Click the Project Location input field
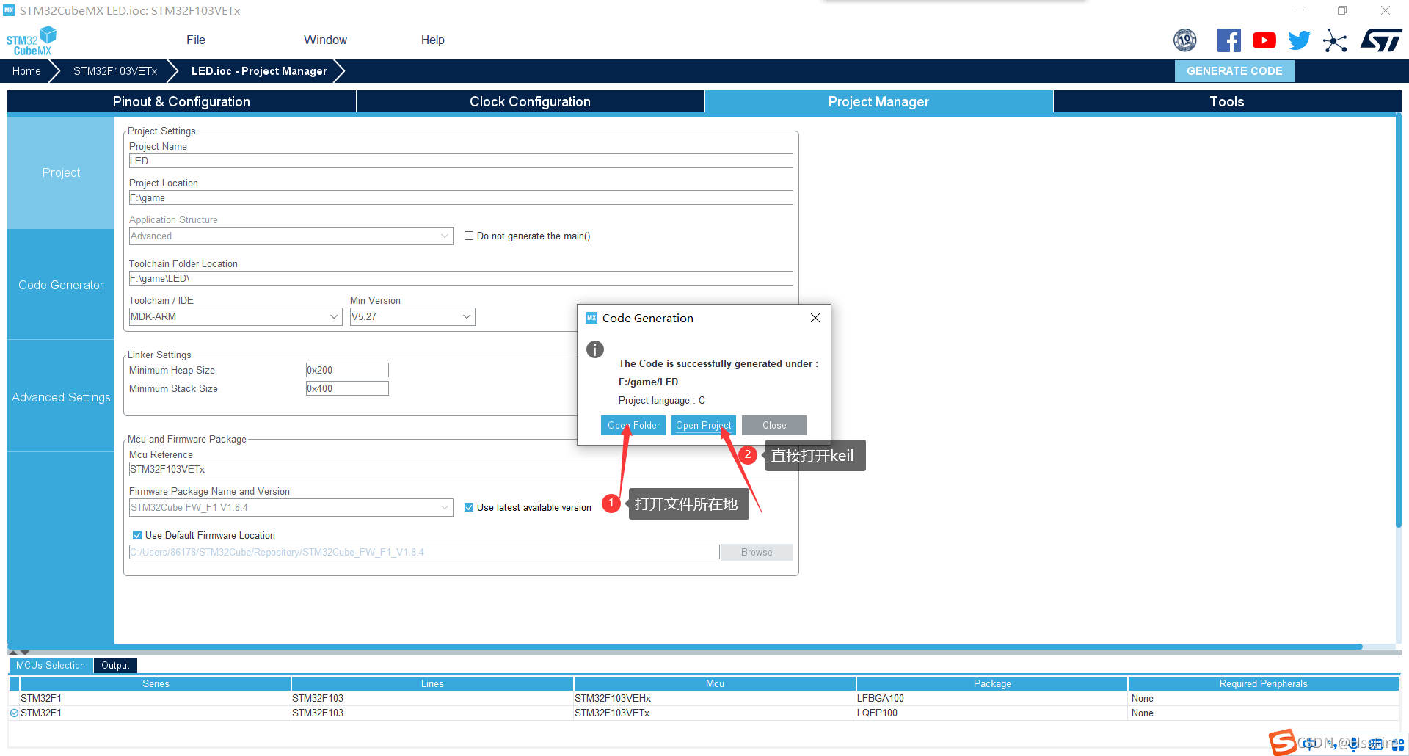The height and width of the screenshot is (756, 1409). coord(461,197)
